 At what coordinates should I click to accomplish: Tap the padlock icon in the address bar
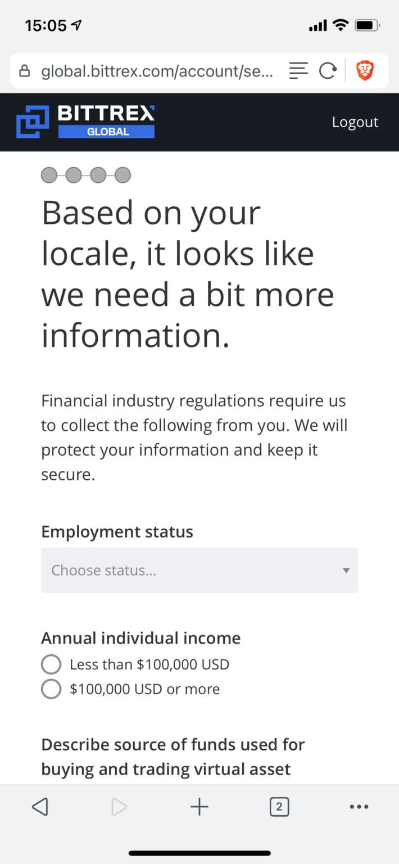tap(24, 71)
